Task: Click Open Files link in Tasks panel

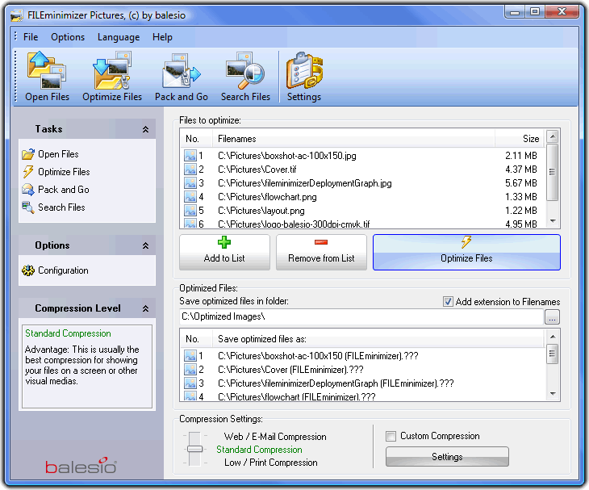Action: 58,154
